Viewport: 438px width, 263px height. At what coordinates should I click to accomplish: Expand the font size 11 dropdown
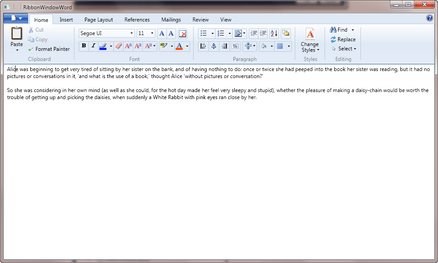(x=152, y=33)
